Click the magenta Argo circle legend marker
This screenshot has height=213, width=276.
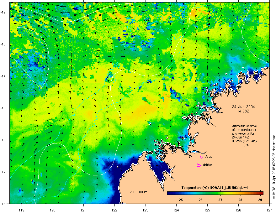[x=201, y=157]
